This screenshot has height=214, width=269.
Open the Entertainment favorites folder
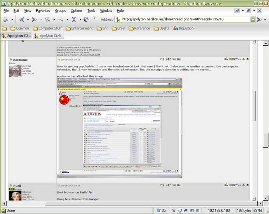pos(79,28)
